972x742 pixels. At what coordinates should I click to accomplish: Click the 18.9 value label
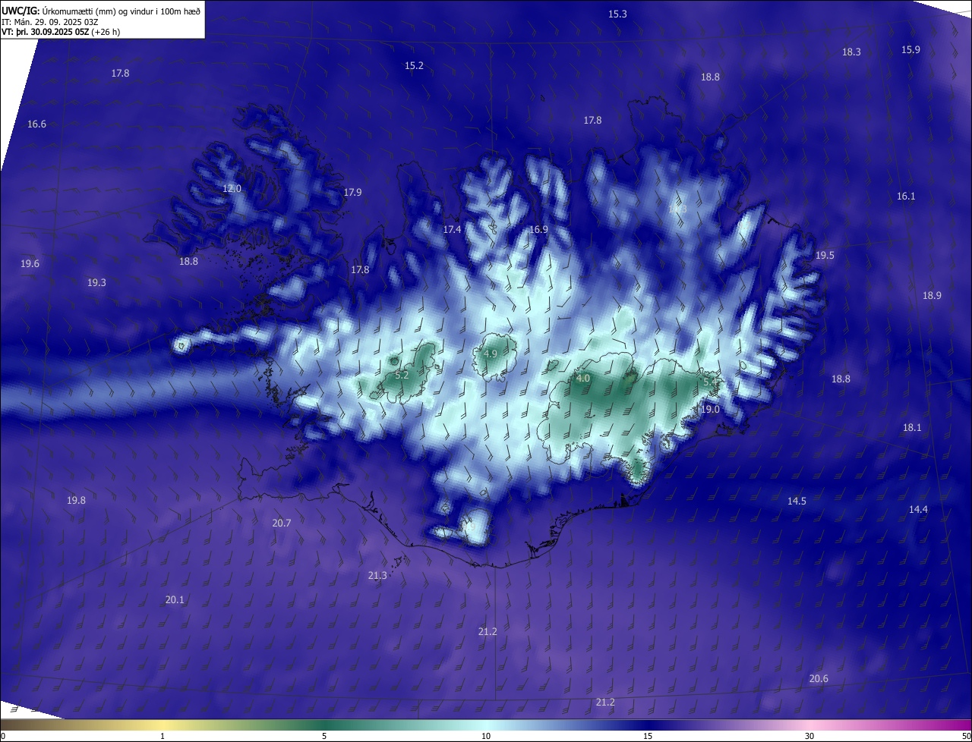click(x=932, y=296)
